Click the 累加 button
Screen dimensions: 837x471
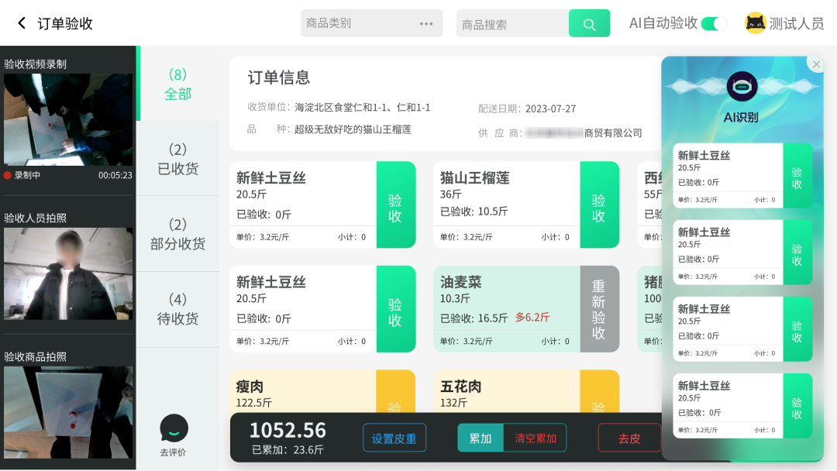(480, 438)
